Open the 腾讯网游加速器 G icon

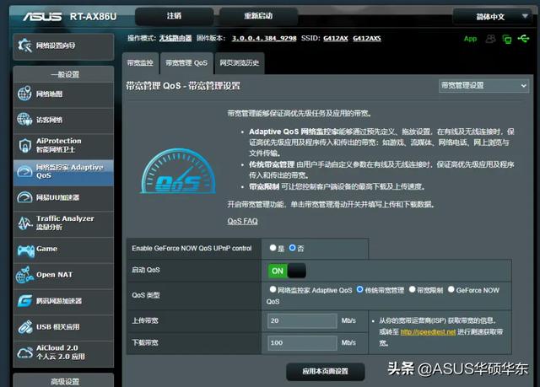point(24,301)
